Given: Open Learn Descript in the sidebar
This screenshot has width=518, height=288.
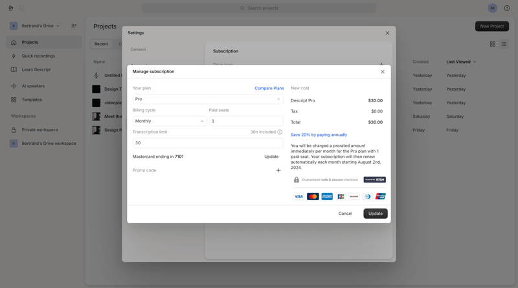Looking at the screenshot, I should click(x=36, y=70).
